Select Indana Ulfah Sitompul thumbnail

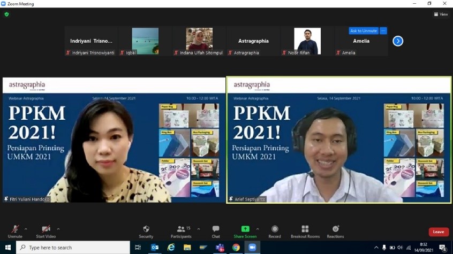click(199, 41)
